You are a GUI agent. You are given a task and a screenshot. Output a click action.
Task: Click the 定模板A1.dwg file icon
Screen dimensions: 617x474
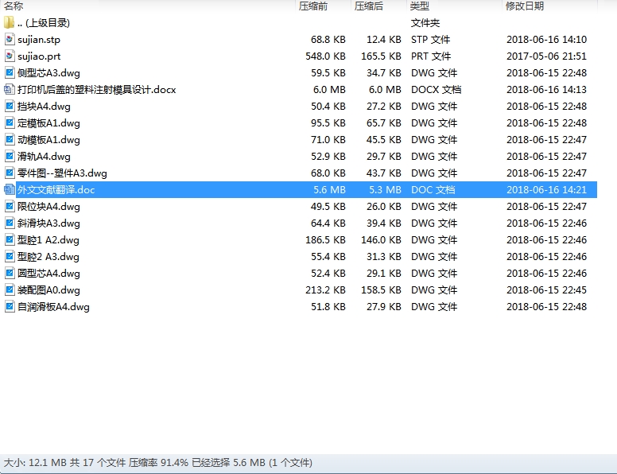10,122
